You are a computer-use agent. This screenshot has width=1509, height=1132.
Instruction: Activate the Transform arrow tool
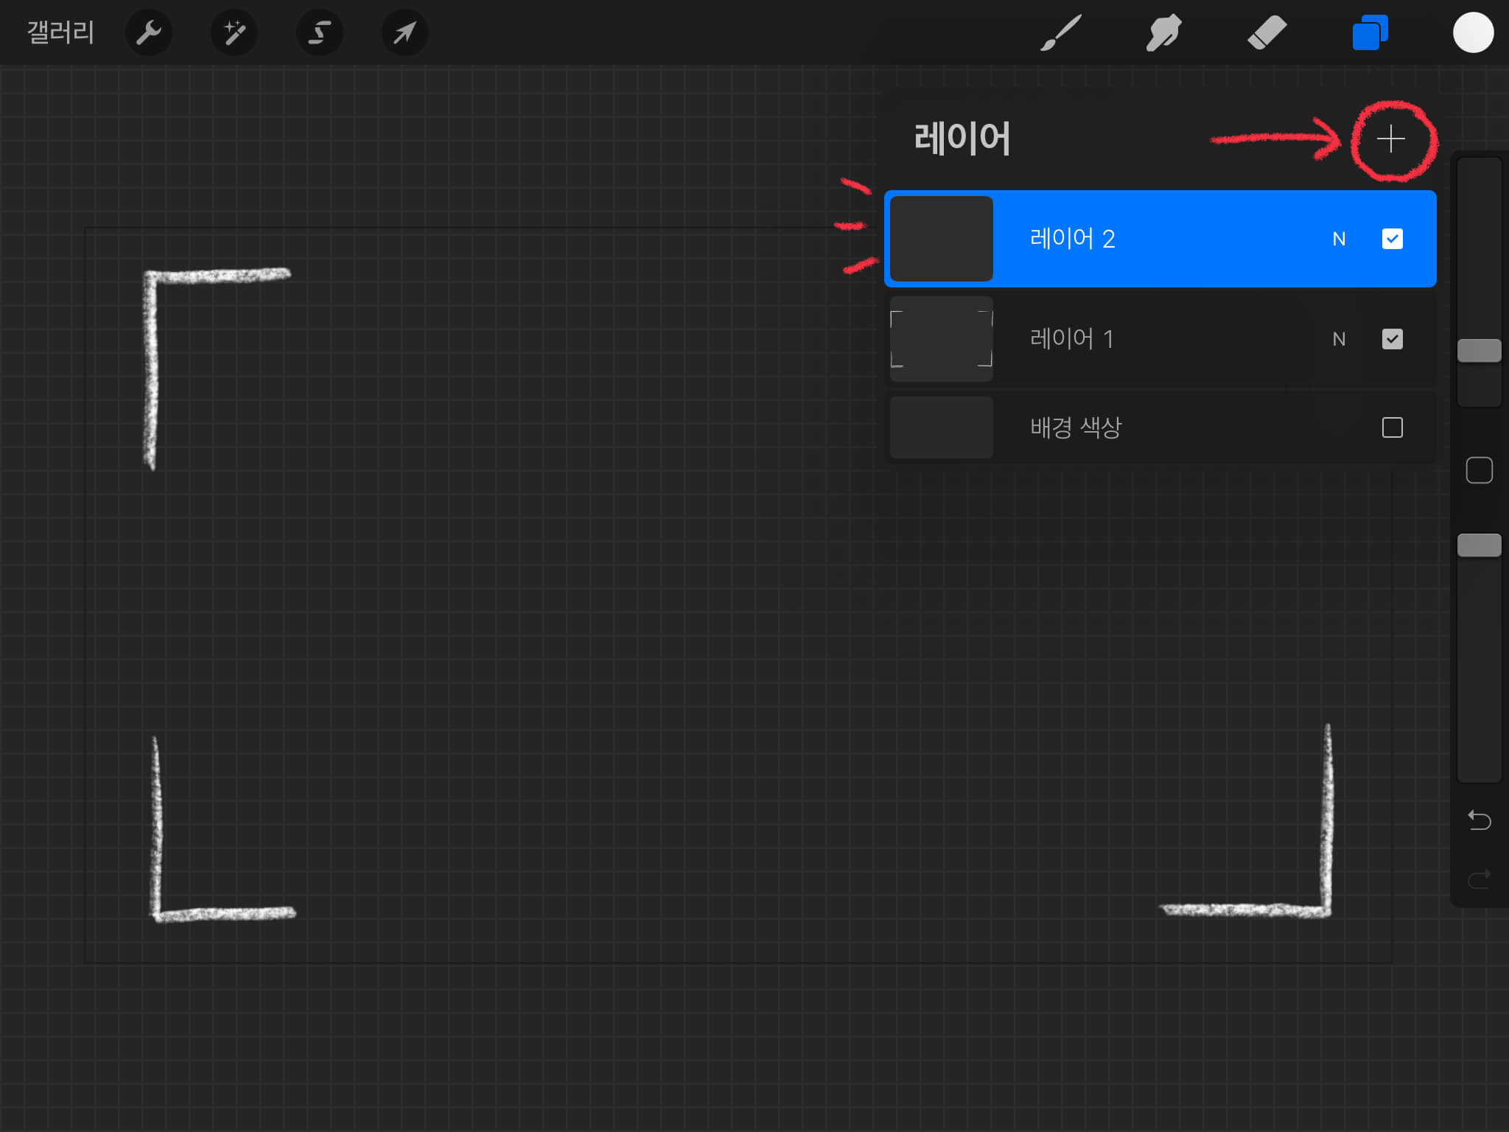405,32
